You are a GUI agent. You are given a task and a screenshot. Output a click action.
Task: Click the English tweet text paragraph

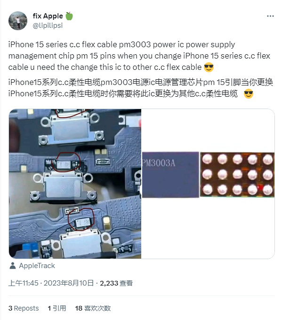tap(139, 56)
